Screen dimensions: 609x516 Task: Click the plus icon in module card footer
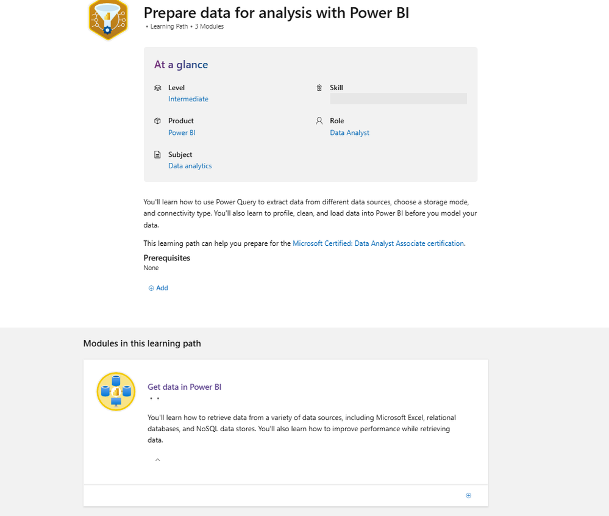[x=468, y=495]
